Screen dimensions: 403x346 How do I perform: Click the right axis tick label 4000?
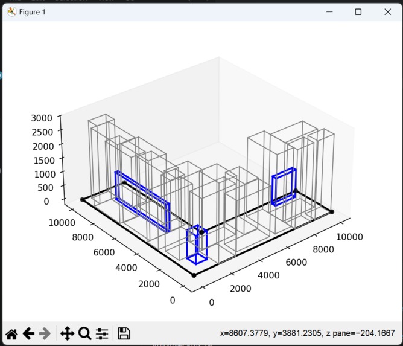pos(268,275)
